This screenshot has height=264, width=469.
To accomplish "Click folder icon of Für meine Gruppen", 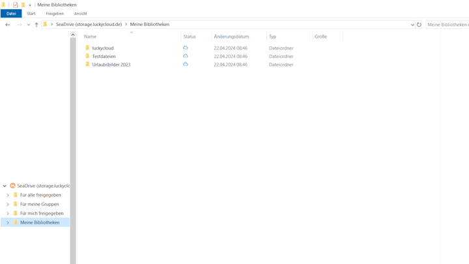I will tap(16, 204).
